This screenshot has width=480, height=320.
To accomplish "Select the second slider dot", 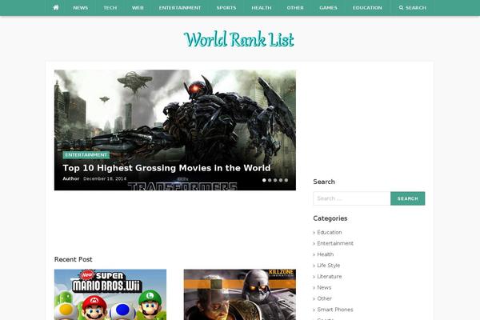I will pos(270,180).
